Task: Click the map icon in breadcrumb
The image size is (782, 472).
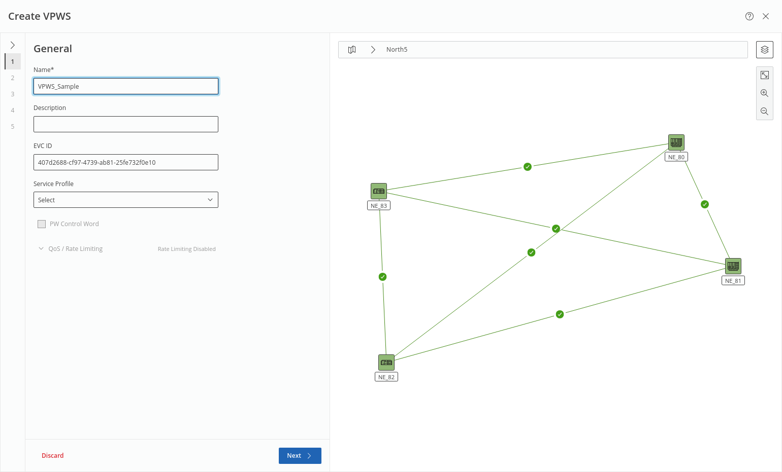Action: (x=352, y=50)
